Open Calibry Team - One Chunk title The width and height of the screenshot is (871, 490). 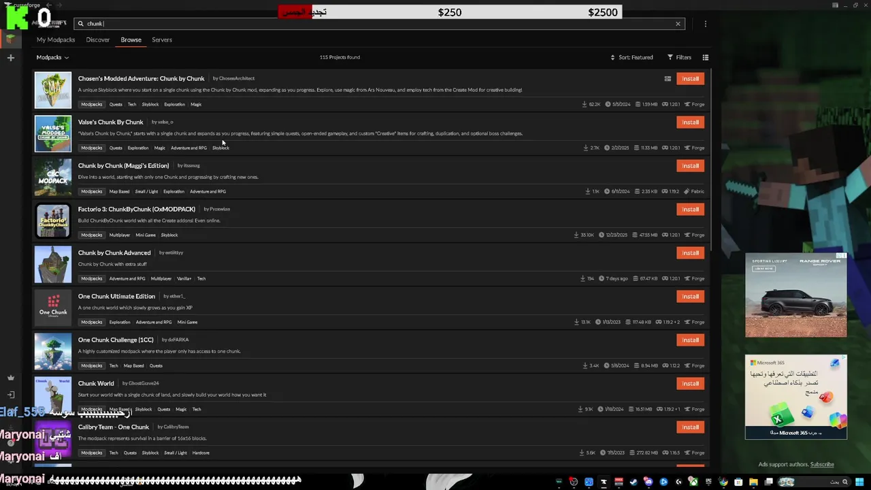coord(114,427)
